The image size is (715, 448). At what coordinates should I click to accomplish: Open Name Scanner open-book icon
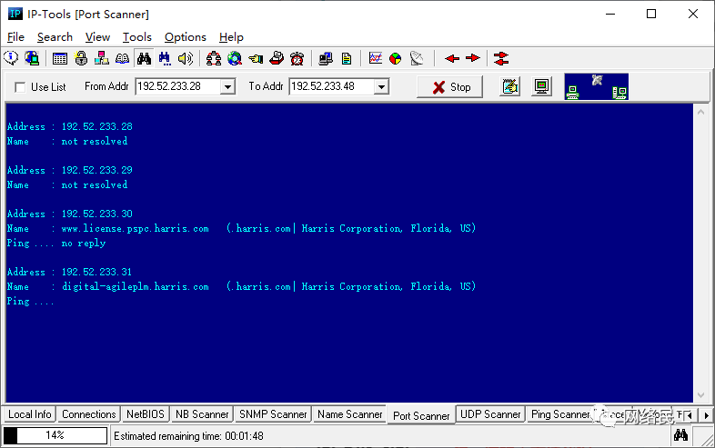click(x=122, y=58)
